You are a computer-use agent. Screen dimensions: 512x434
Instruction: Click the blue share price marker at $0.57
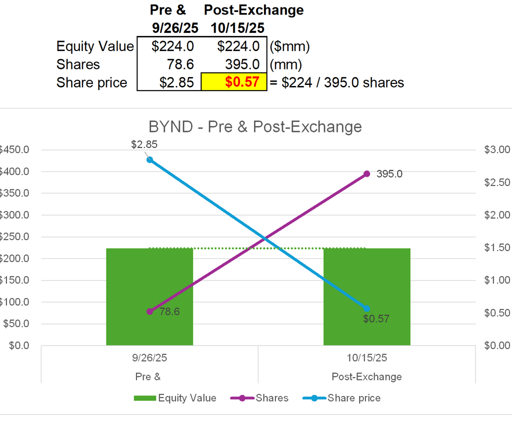click(x=366, y=308)
